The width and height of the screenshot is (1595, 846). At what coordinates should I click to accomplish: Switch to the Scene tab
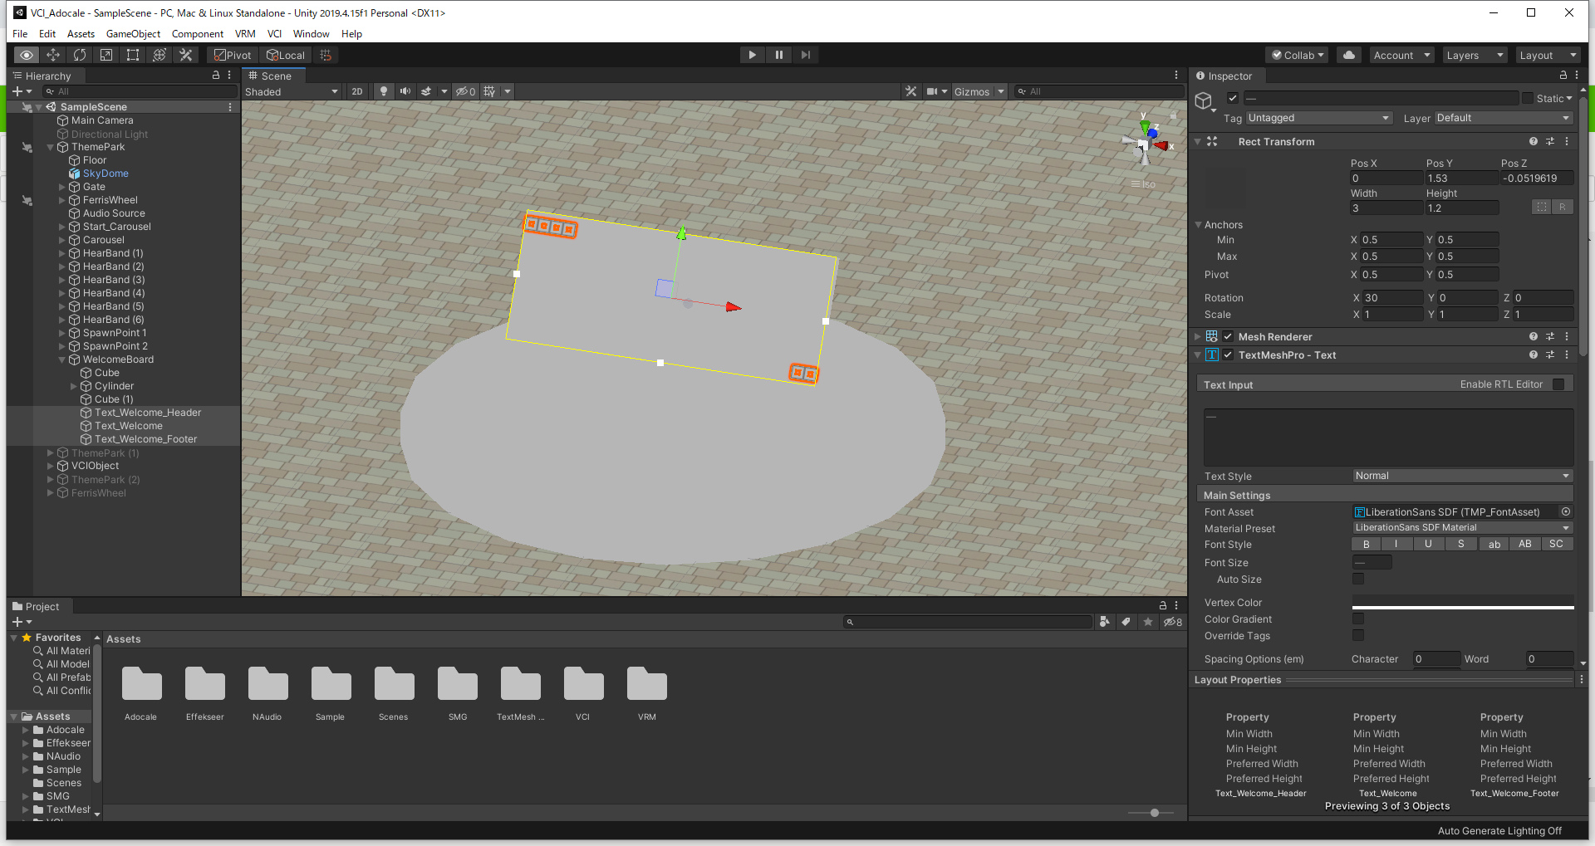coord(273,76)
